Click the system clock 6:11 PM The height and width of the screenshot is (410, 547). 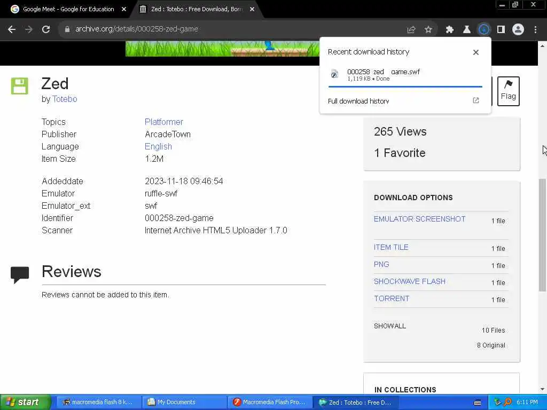point(527,403)
